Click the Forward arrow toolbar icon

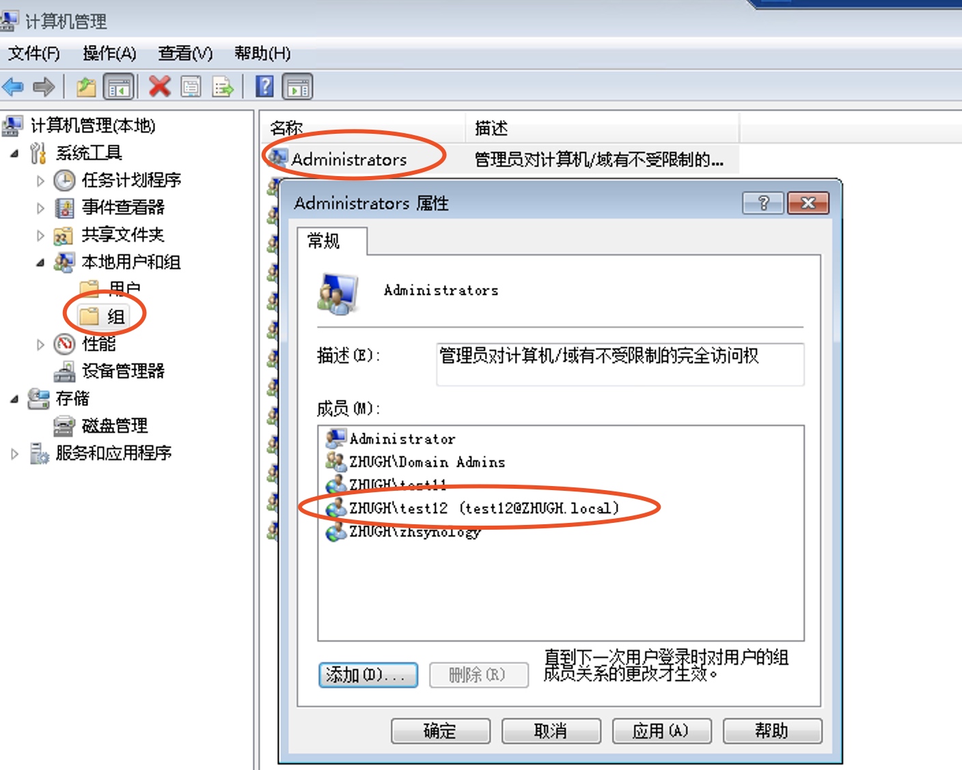[44, 87]
